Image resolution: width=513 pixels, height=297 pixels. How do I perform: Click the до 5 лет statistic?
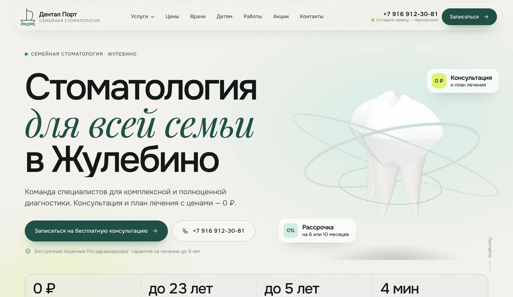pyautogui.click(x=292, y=288)
